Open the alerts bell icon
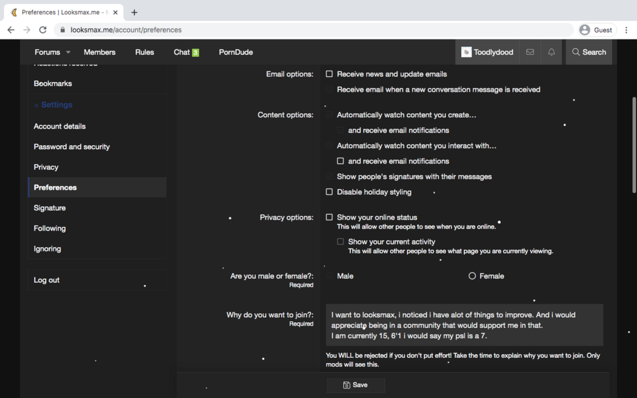 click(551, 52)
